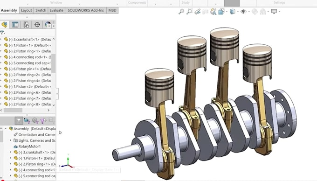This screenshot has width=317, height=181.
Task: Open the Display Style dropdown arrow
Action: [238, 12]
